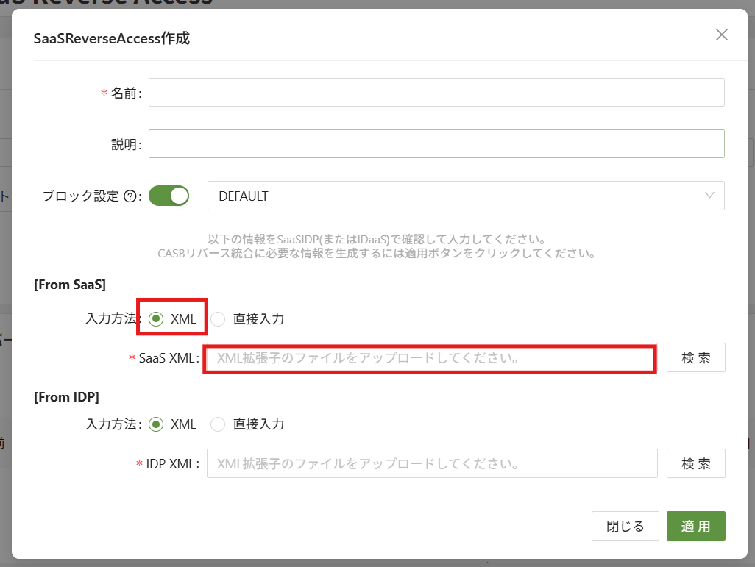Screen dimensions: 755x567
Task: Click the 閉じる button
Action: tap(625, 526)
